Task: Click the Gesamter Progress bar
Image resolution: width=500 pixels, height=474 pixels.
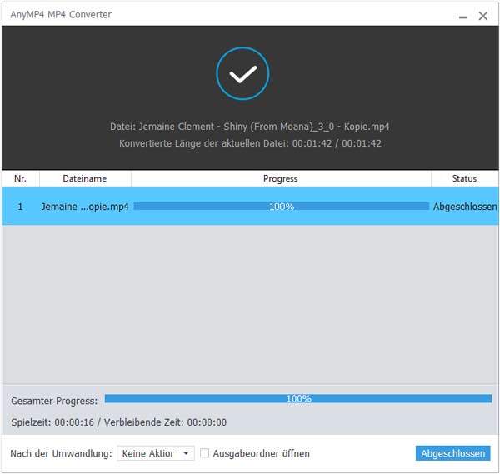Action: [x=298, y=398]
